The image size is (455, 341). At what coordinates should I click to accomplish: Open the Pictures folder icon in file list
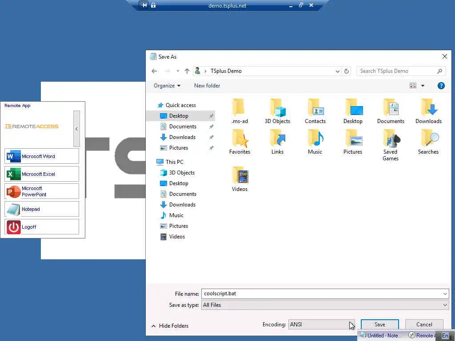(353, 142)
